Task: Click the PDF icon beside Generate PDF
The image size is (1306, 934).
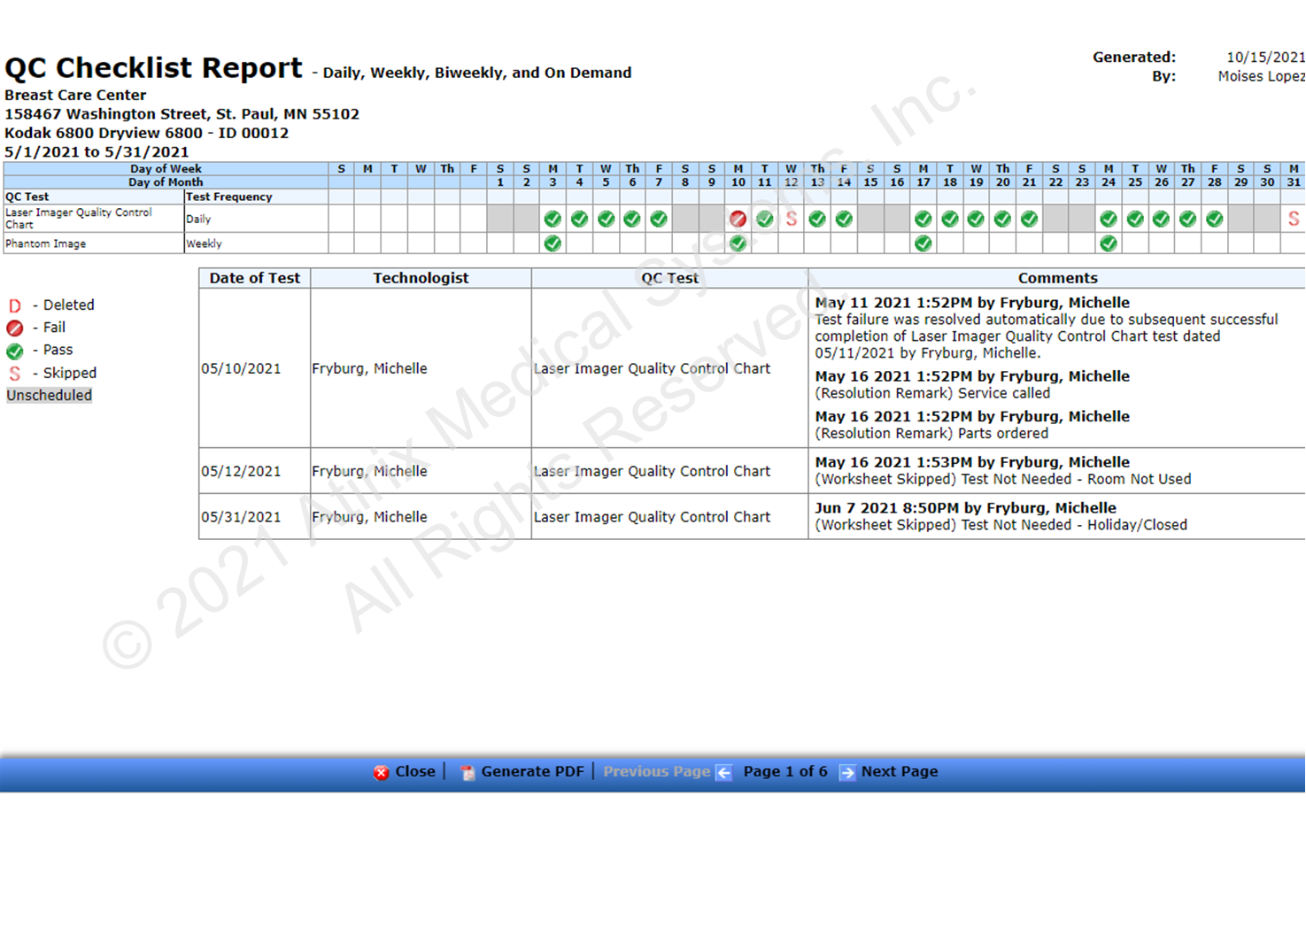Action: pos(468,772)
